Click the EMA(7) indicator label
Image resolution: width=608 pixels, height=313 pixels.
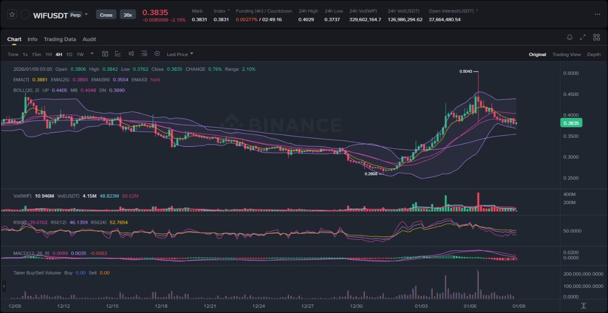[x=22, y=80]
